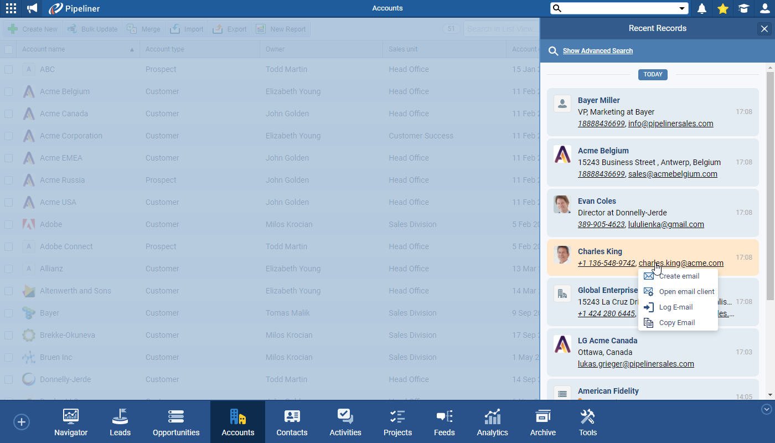Toggle the select-all checkbox in table header
The image size is (775, 443).
tap(9, 49)
